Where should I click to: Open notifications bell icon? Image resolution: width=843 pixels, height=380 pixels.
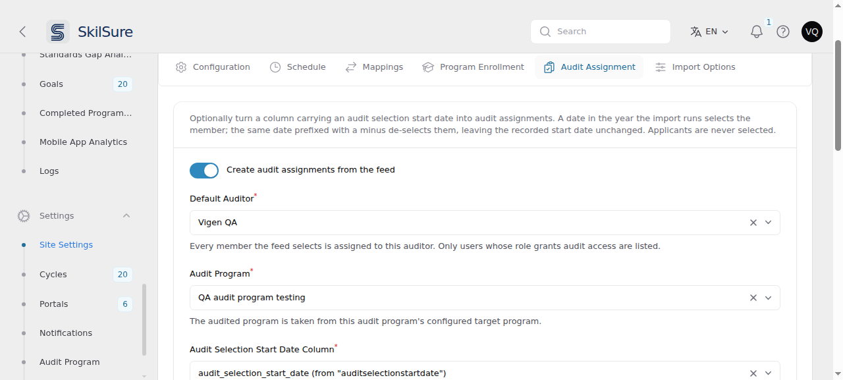point(757,32)
